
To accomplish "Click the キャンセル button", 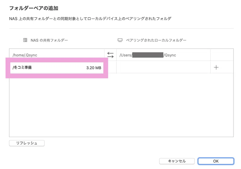I will coord(177,161).
